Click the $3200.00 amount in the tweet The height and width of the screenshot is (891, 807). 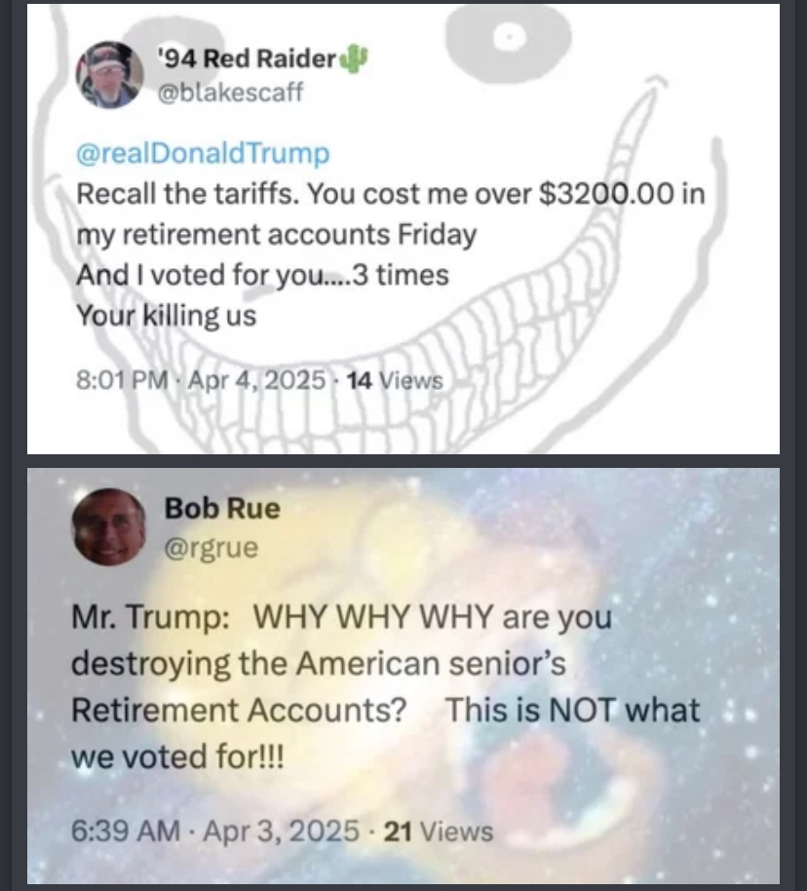(x=606, y=193)
